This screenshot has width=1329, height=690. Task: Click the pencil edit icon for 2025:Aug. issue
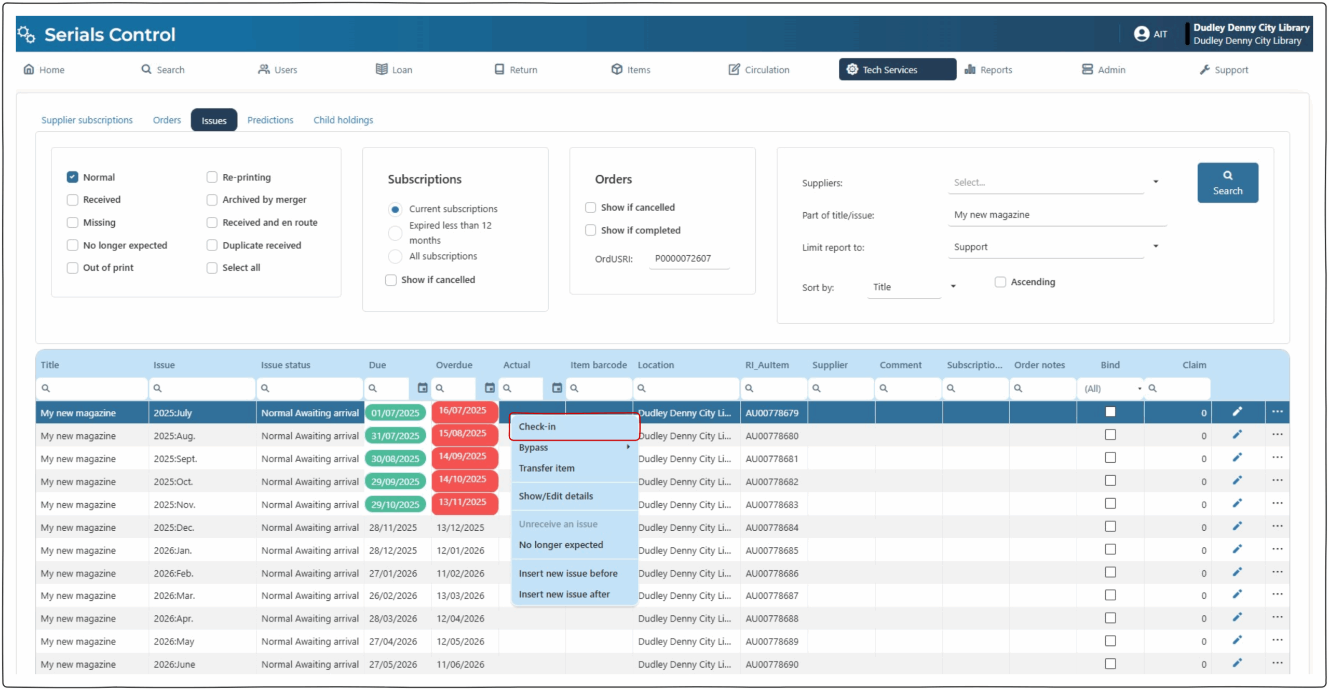[1237, 435]
